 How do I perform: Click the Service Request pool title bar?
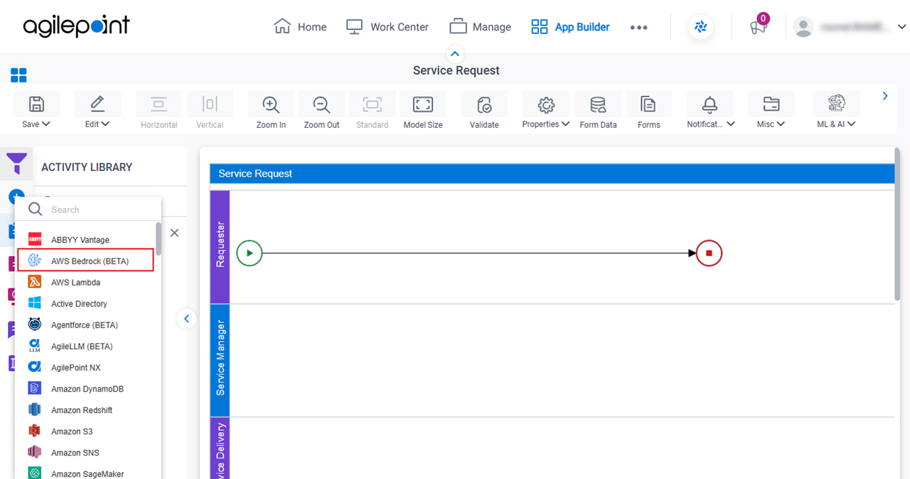point(552,173)
